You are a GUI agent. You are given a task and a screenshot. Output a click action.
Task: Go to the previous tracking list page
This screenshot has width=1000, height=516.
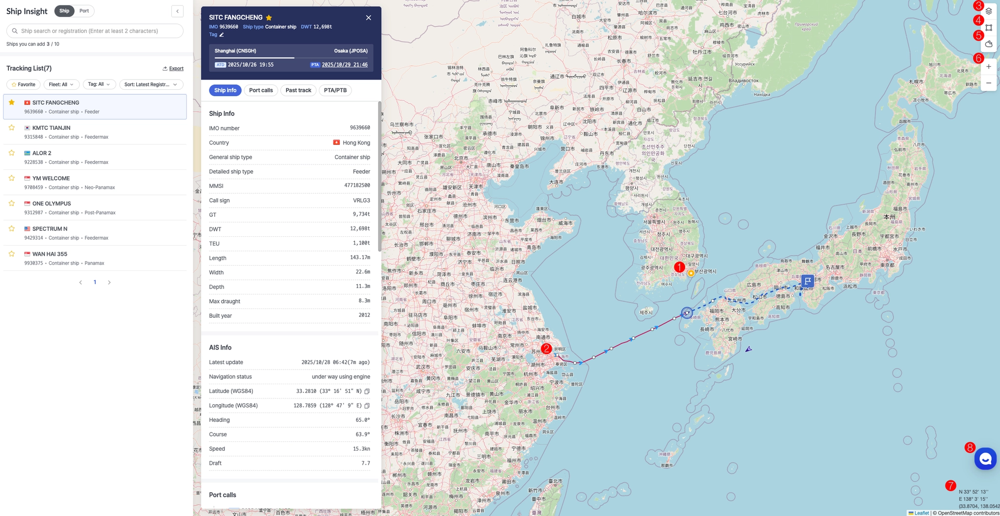pos(81,282)
